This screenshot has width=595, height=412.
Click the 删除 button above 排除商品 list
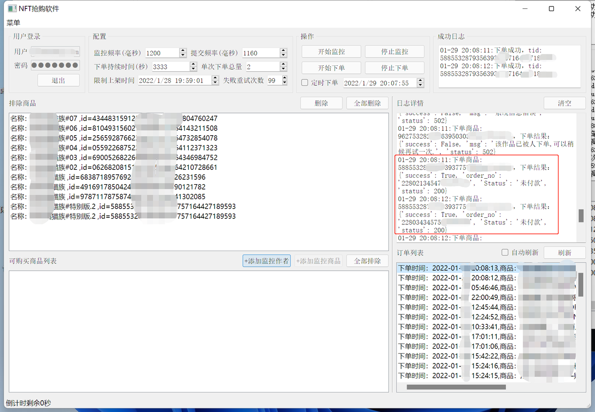[x=321, y=103]
